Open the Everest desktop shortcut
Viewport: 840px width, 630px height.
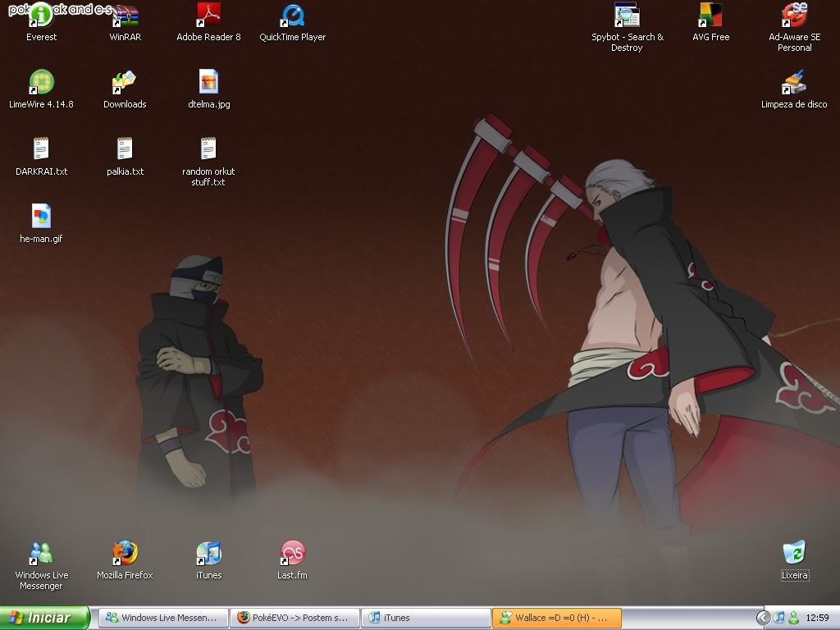pyautogui.click(x=41, y=16)
